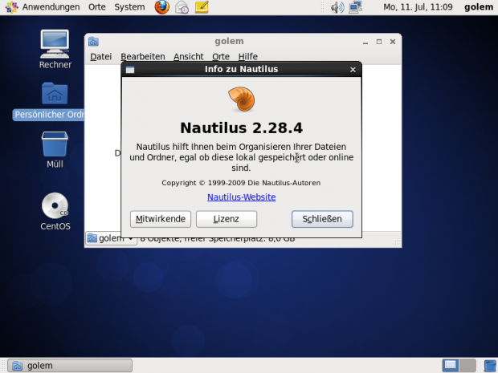Open the Nautilus-Website link
This screenshot has width=498, height=373.
pyautogui.click(x=242, y=197)
